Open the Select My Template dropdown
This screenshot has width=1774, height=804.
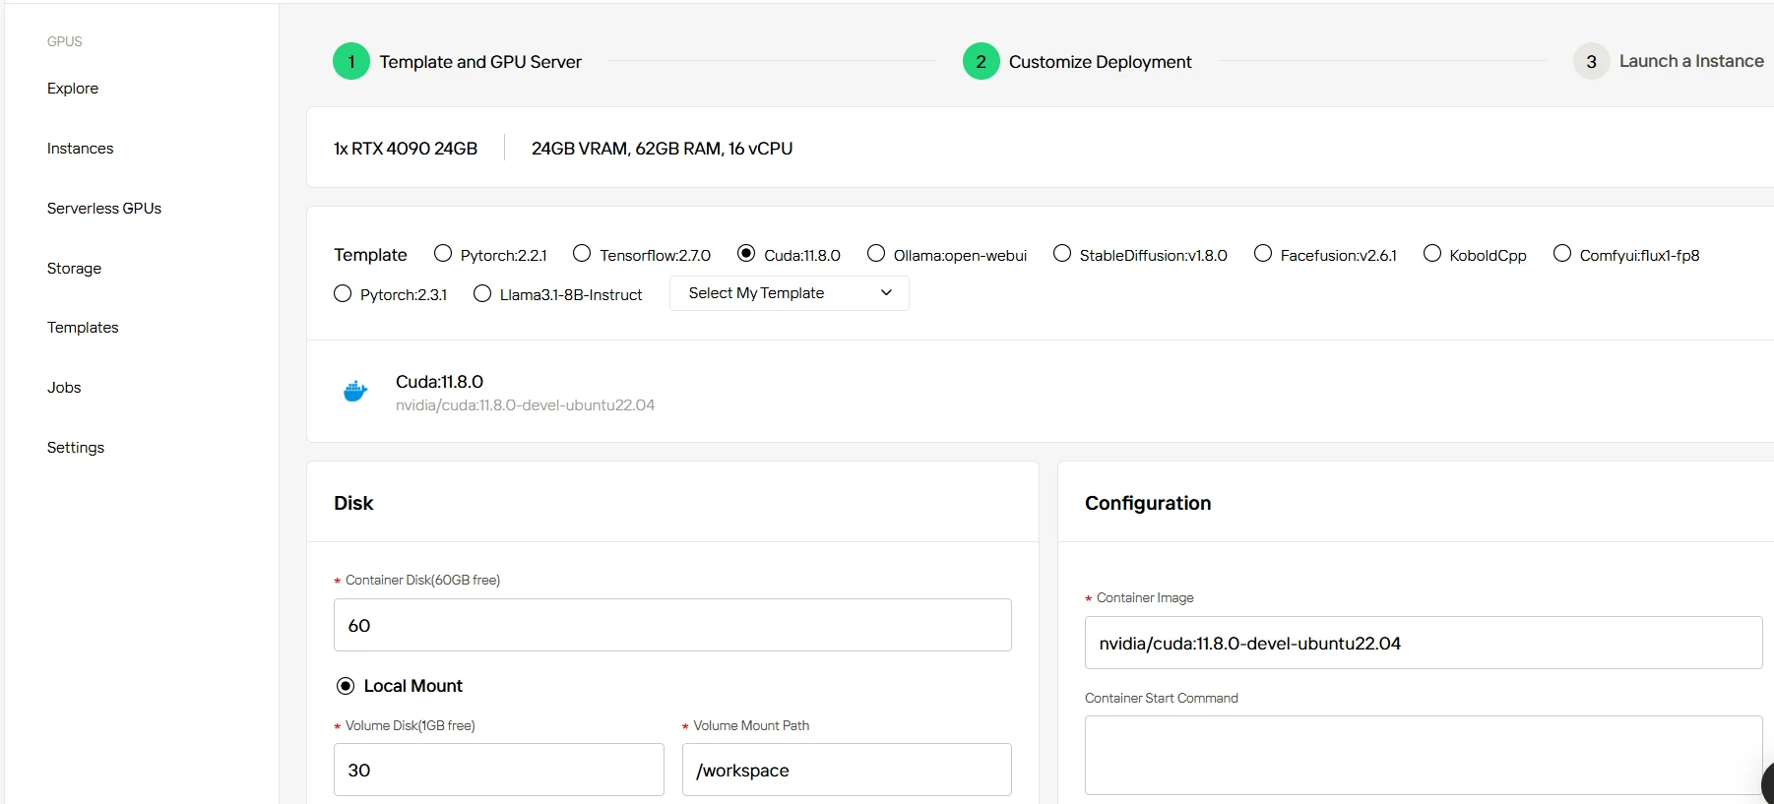(x=790, y=293)
